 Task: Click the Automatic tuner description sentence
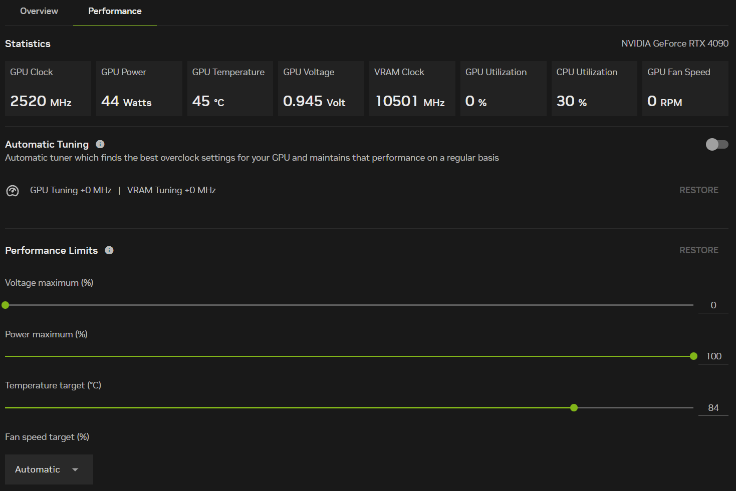point(252,158)
